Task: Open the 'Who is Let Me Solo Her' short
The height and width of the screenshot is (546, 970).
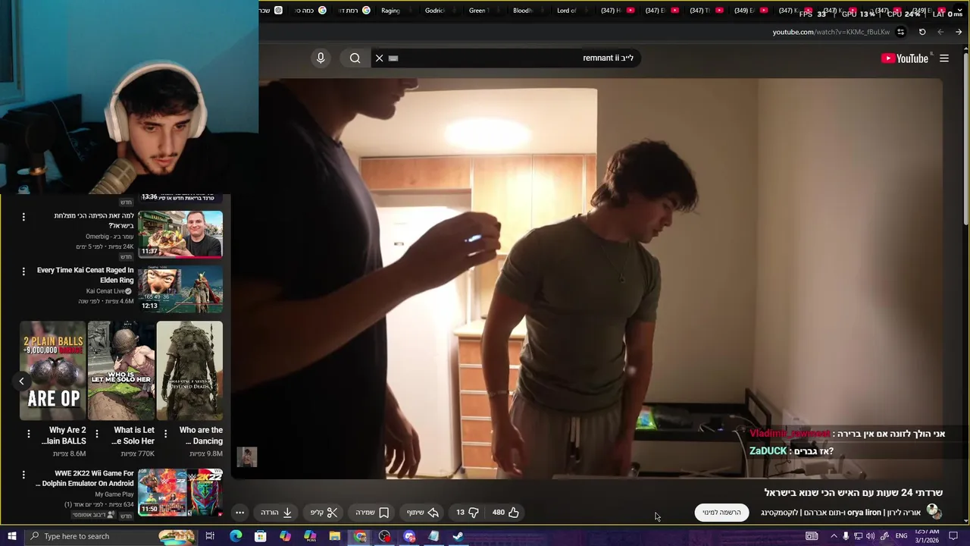Action: coord(121,371)
